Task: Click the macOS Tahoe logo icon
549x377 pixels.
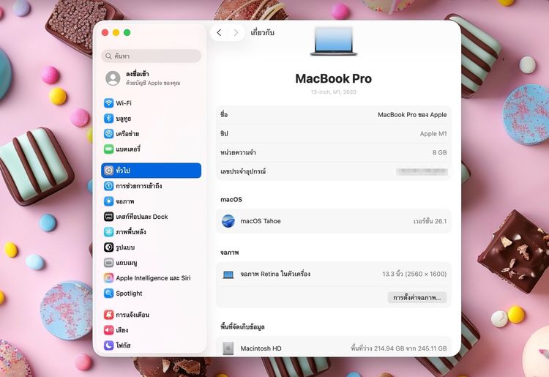Action: click(x=228, y=221)
